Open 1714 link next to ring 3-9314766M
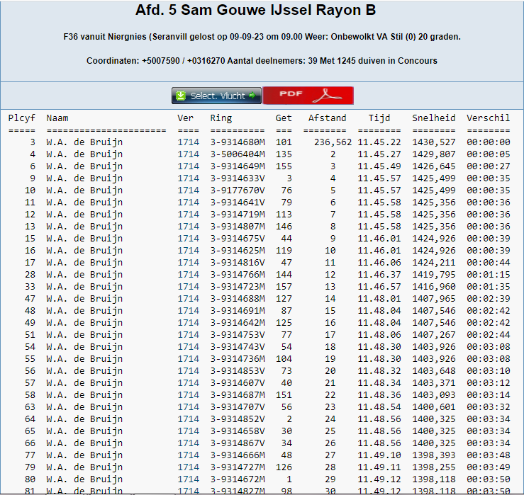The width and height of the screenshot is (524, 495). coord(188,275)
